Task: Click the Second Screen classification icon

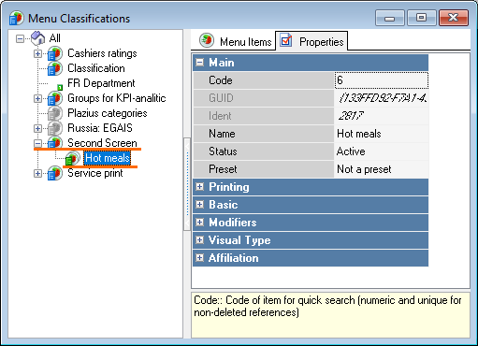Action: [x=55, y=143]
